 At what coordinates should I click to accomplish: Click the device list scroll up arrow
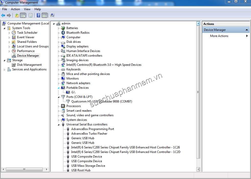coord(198,24)
